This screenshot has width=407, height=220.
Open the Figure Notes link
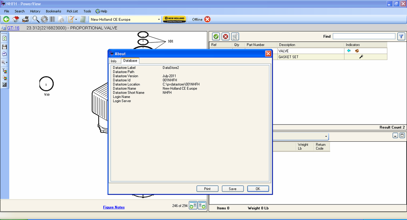point(114,207)
